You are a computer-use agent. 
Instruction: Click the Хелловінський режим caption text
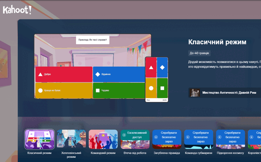(x=71, y=155)
